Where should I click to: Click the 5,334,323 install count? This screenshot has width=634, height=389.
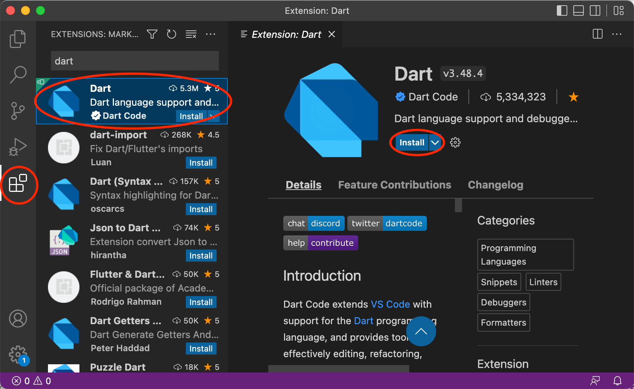tap(513, 97)
